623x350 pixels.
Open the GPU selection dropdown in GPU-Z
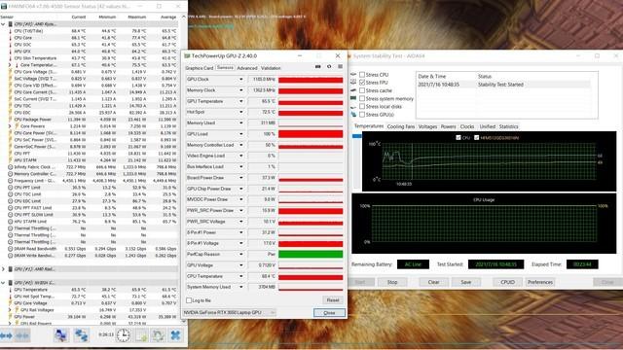tap(230, 313)
